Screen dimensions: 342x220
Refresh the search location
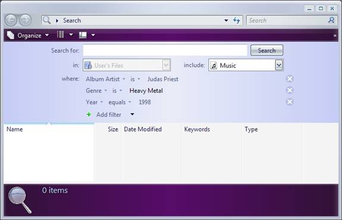tap(237, 20)
